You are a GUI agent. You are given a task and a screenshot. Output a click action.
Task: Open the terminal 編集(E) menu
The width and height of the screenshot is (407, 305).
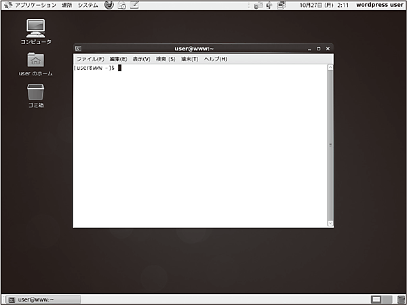118,59
